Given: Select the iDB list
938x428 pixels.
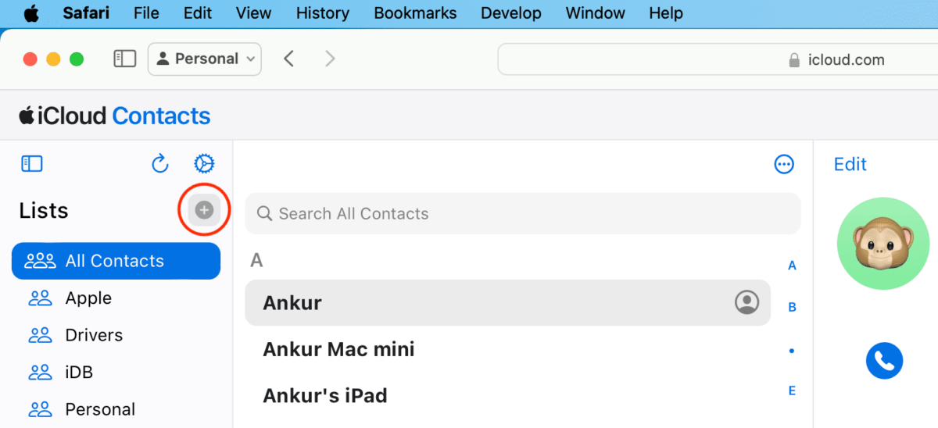Looking at the screenshot, I should click(116, 373).
